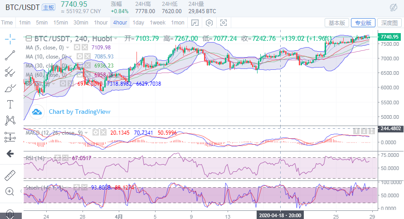
Task: Switch to 专业版 professional chart view
Action: (363, 23)
